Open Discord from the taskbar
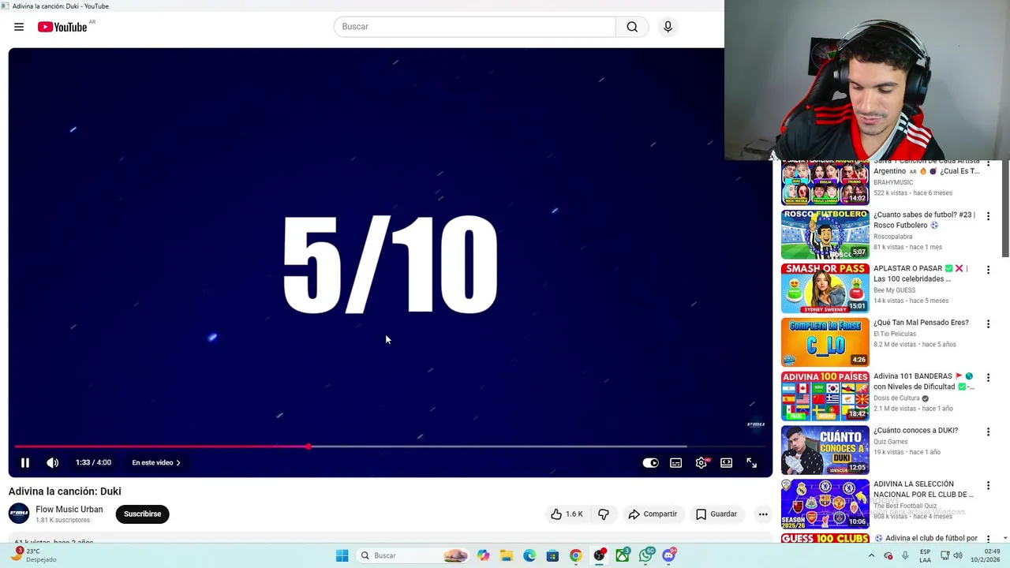The width and height of the screenshot is (1010, 568). point(669,555)
